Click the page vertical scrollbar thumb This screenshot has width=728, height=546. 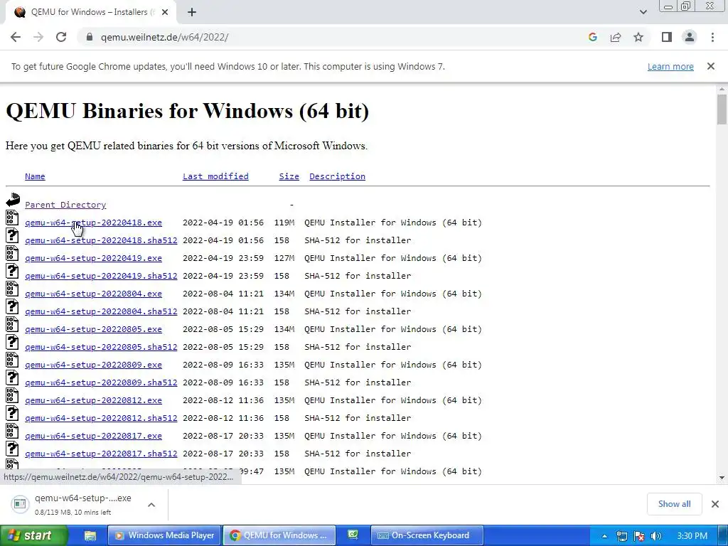pyautogui.click(x=722, y=109)
